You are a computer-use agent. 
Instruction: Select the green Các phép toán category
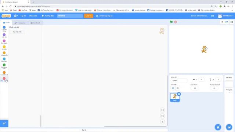pyautogui.click(x=4, y=66)
